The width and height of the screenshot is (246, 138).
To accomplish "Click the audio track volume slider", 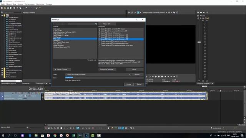I will [x=25, y=96].
